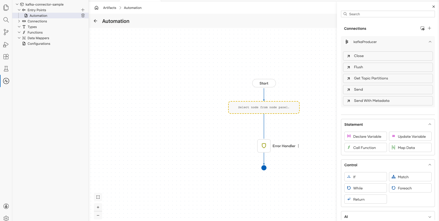Open Source Control icon in activity bar
The image size is (439, 221).
[x=6, y=32]
